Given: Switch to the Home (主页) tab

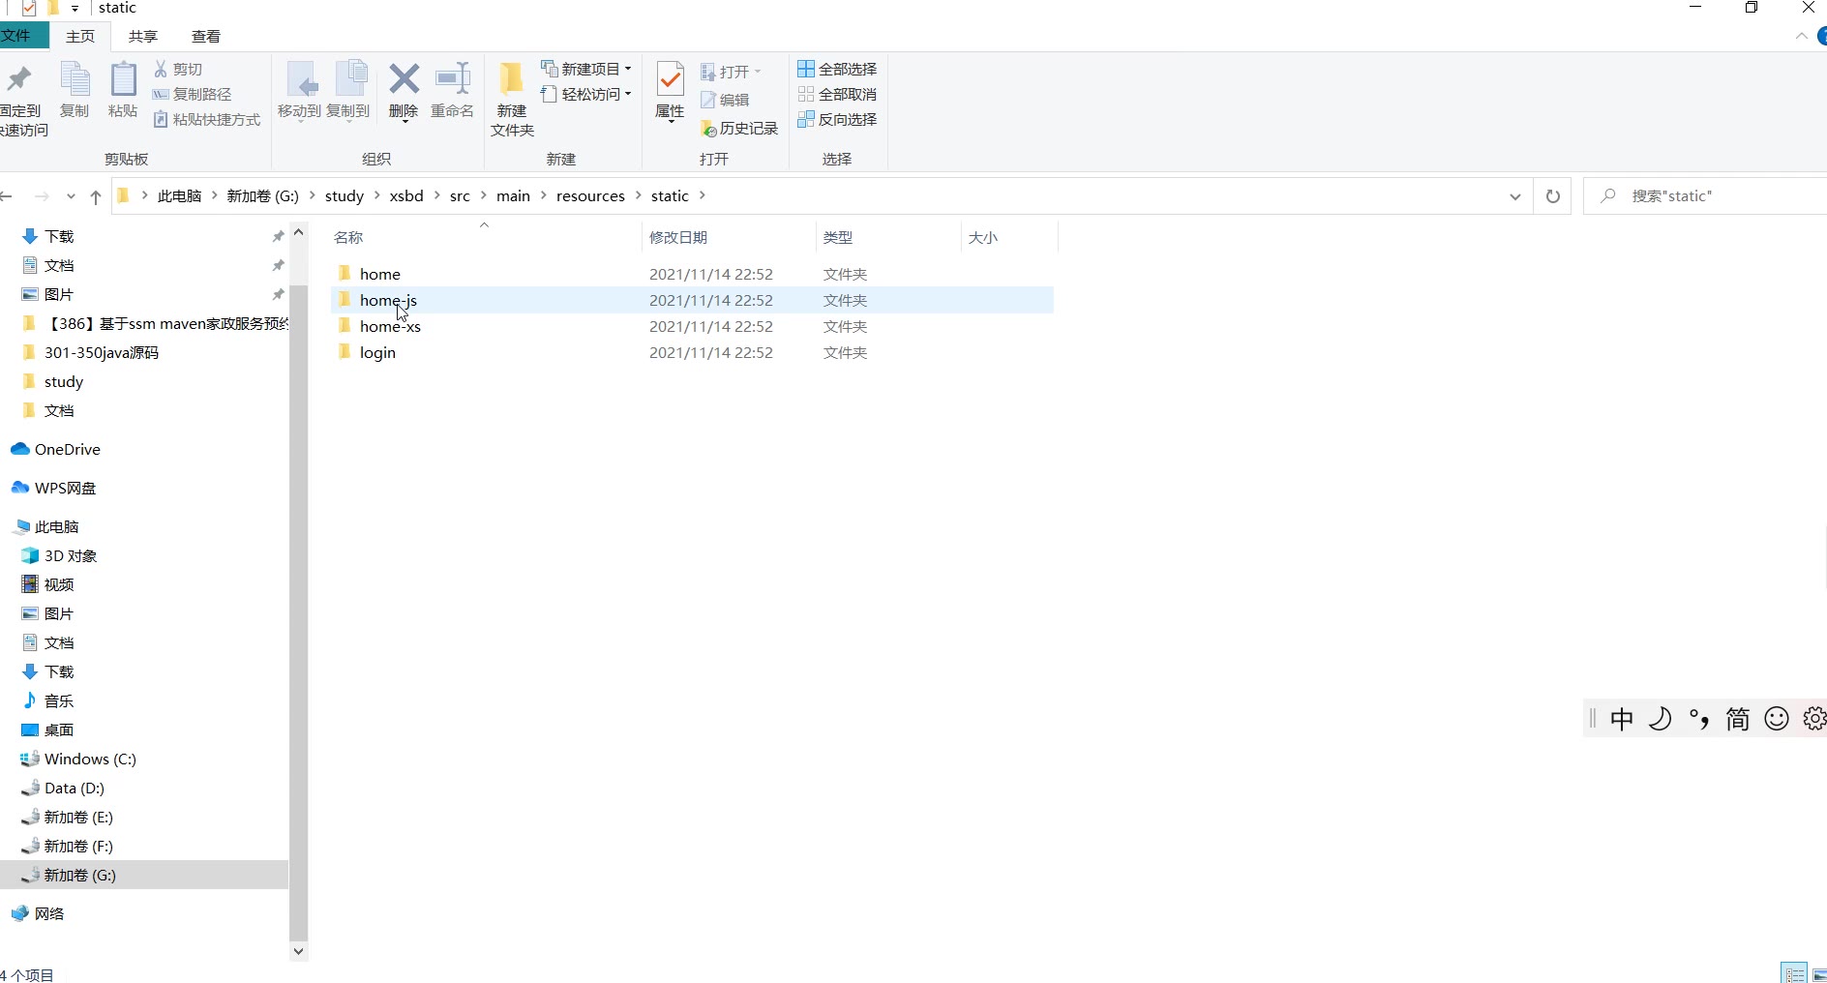Looking at the screenshot, I should pyautogui.click(x=80, y=36).
